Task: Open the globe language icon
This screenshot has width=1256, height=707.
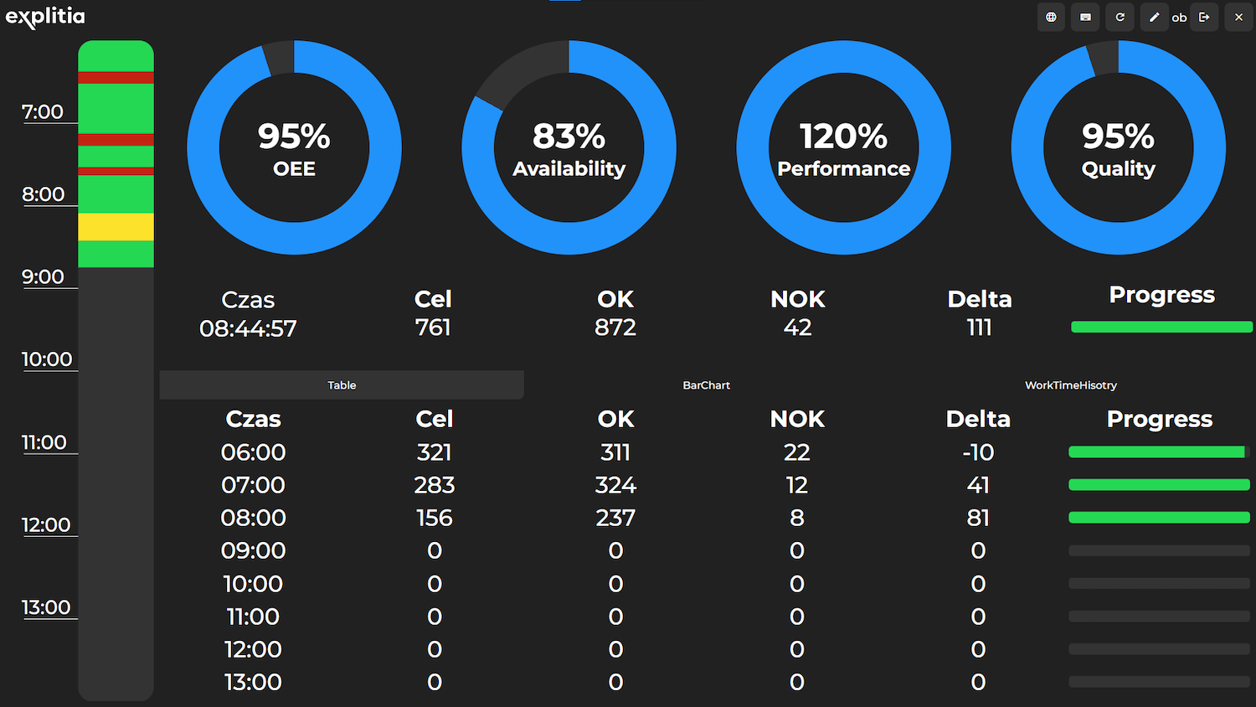Action: [1051, 17]
